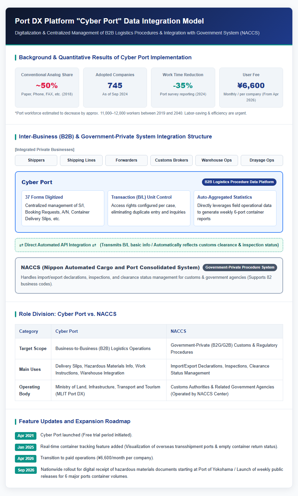The width and height of the screenshot is (298, 496).
Task: Click the Forwarders chip
Action: tap(126, 160)
